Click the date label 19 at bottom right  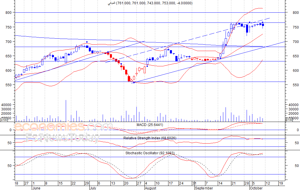click(x=281, y=183)
